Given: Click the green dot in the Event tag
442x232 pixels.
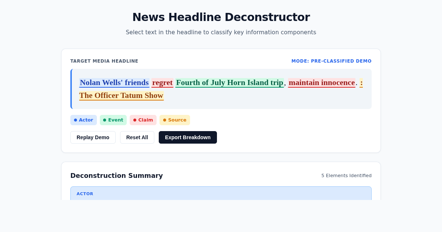Looking at the screenshot, I should (x=105, y=120).
